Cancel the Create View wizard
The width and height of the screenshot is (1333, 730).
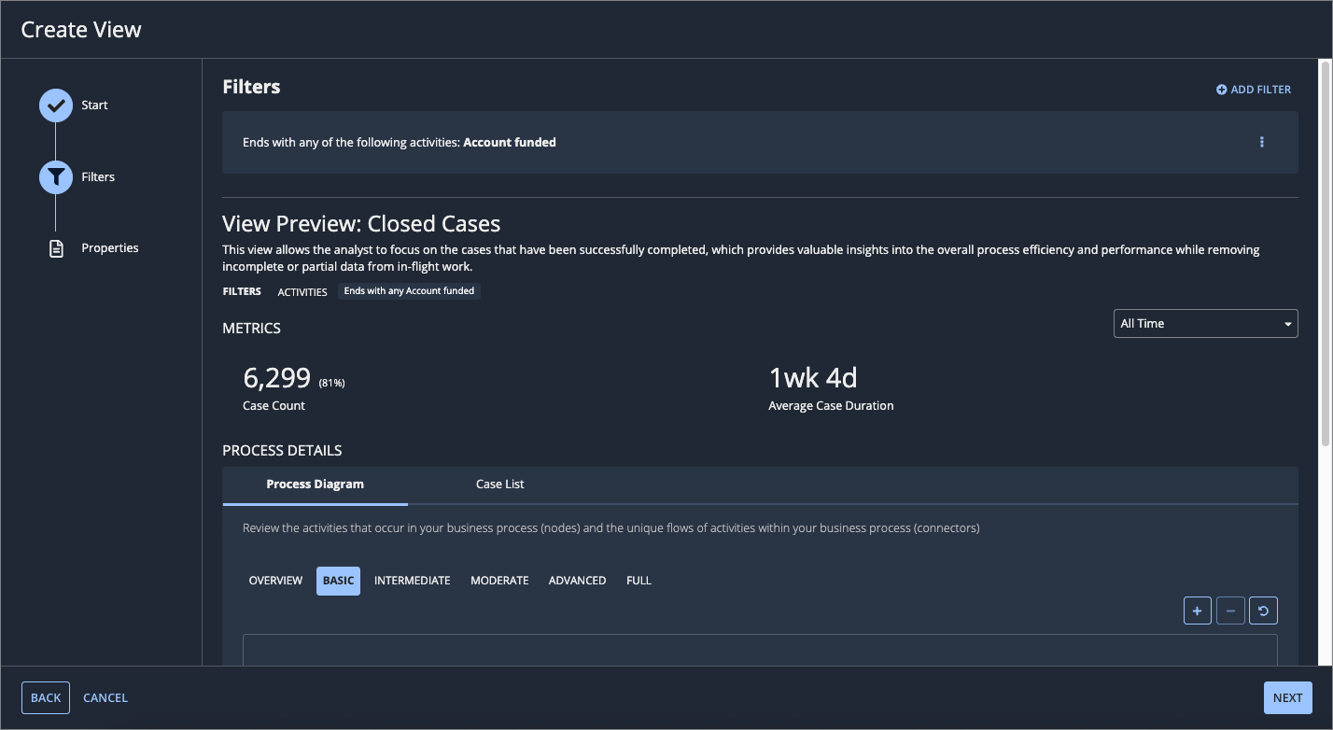pyautogui.click(x=105, y=697)
